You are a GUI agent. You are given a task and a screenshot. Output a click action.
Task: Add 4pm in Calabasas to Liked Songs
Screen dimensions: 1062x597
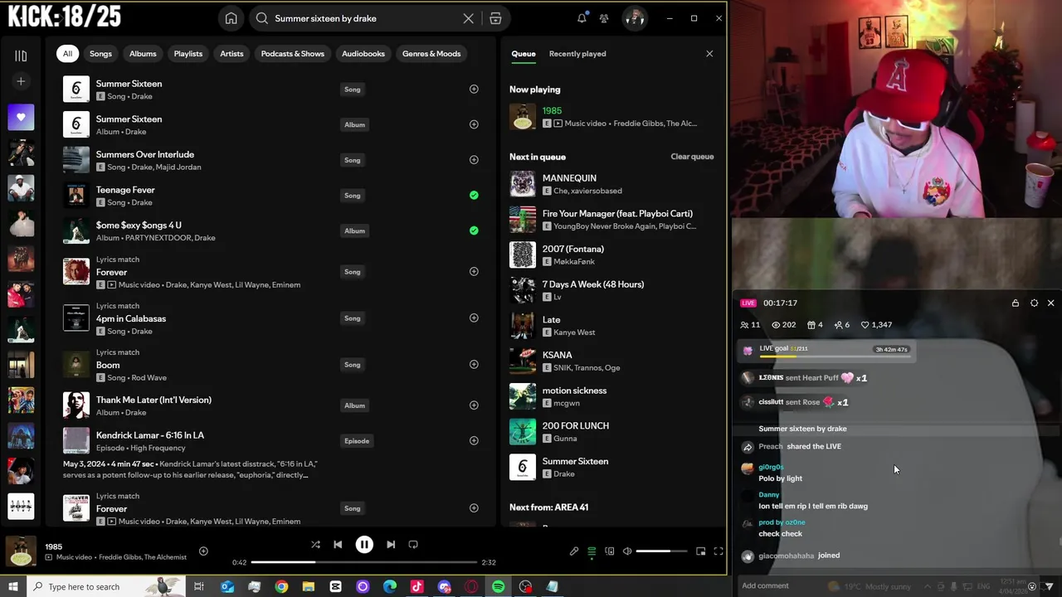click(474, 318)
